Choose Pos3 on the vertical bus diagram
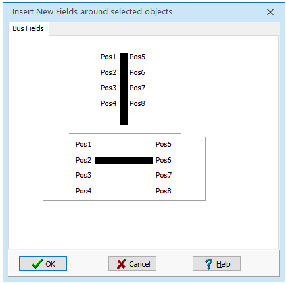This screenshot has width=286, height=283. (x=108, y=88)
